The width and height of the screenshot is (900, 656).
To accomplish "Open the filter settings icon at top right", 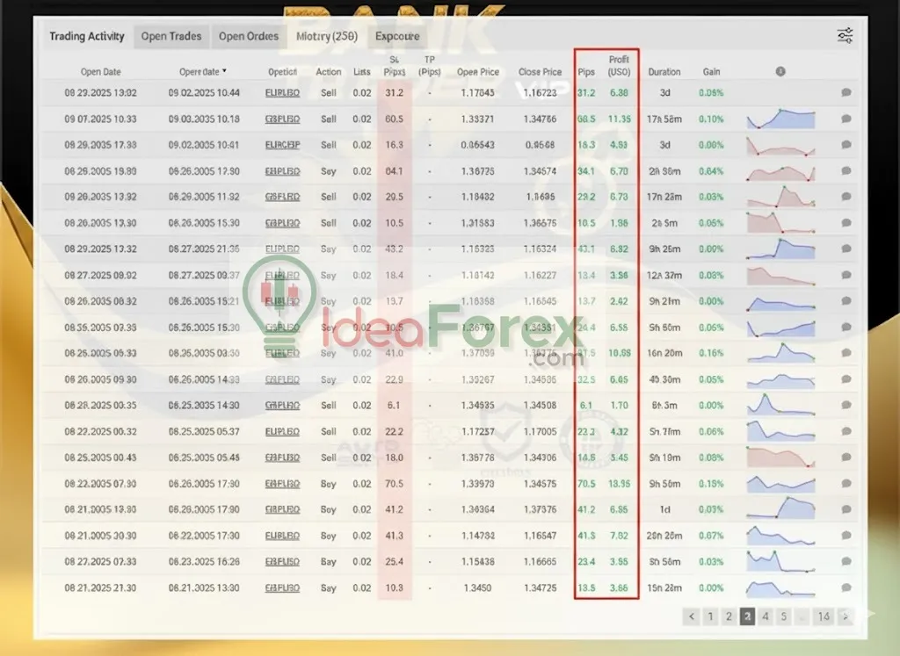I will point(845,34).
